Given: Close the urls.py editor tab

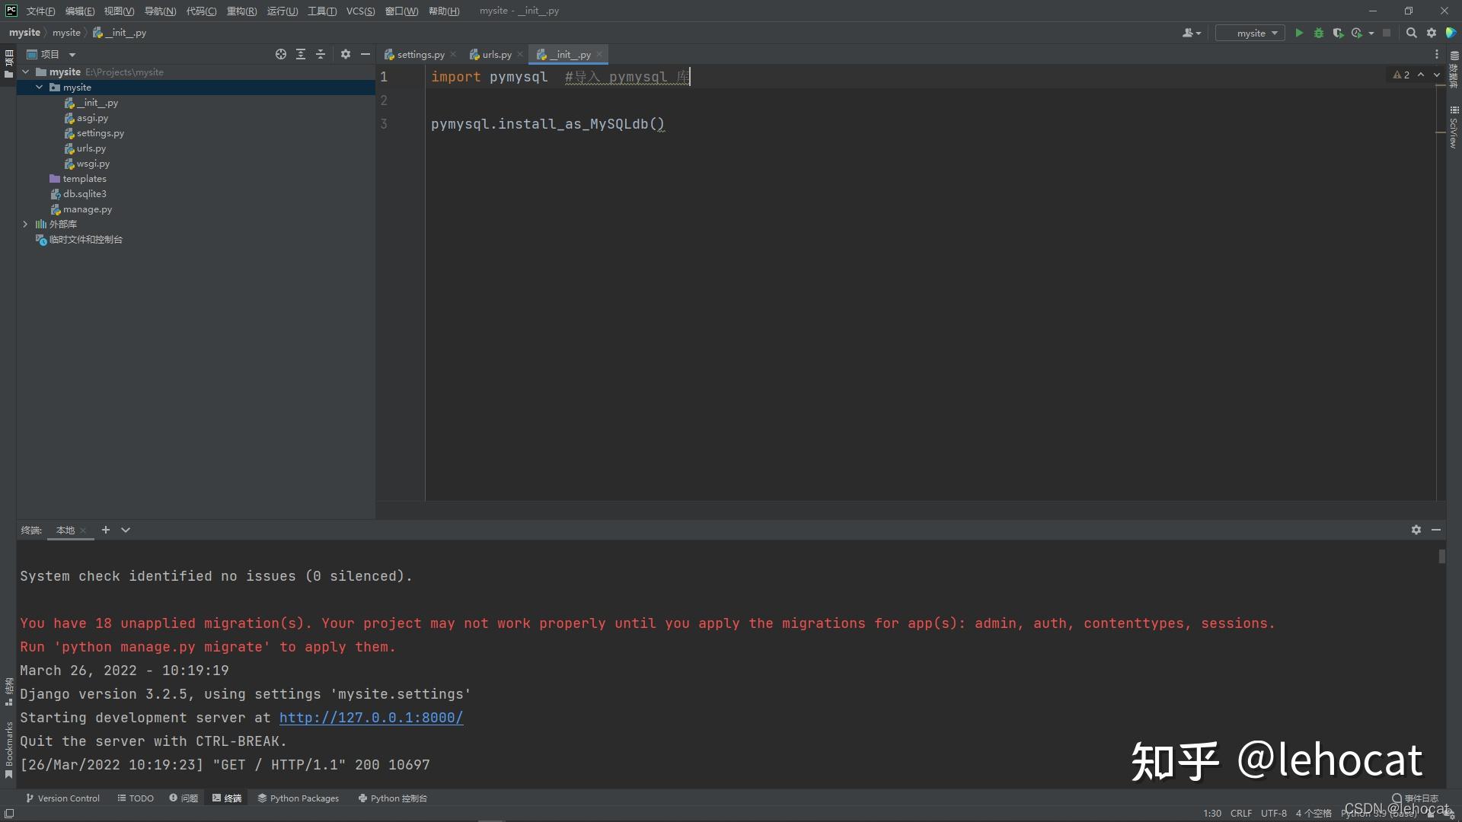Looking at the screenshot, I should click(520, 55).
